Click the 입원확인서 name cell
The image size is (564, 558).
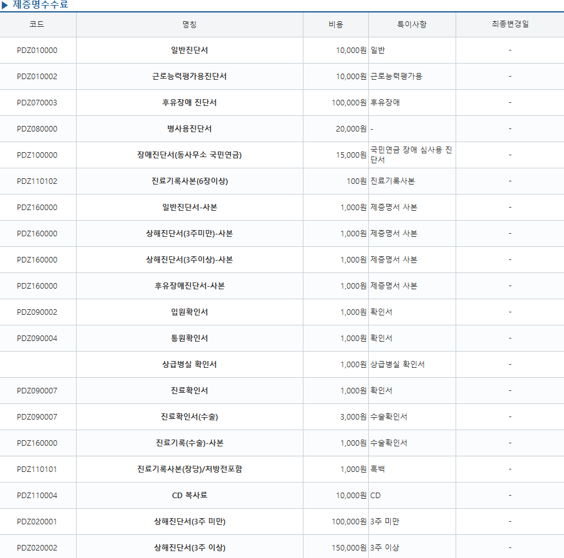[189, 312]
